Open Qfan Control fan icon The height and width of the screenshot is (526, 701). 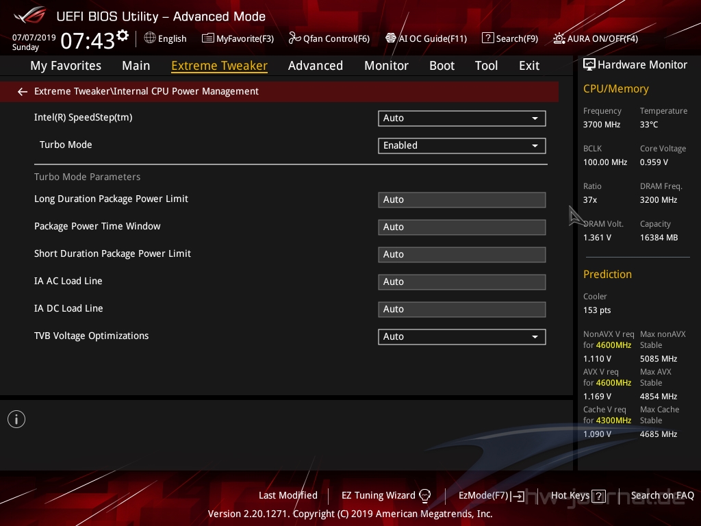[294, 38]
